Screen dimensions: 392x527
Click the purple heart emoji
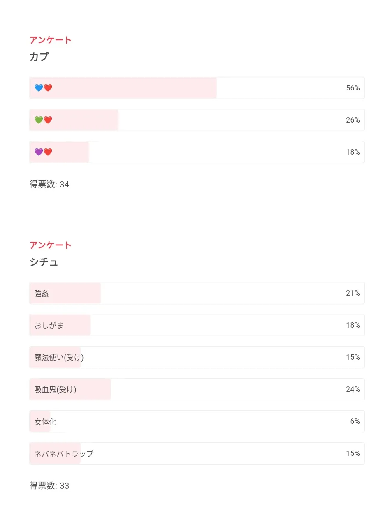[x=39, y=152]
